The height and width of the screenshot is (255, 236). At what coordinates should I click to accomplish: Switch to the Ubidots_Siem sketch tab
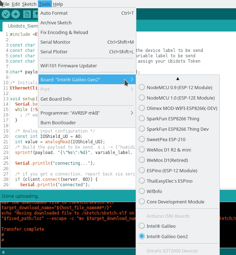click(x=20, y=26)
